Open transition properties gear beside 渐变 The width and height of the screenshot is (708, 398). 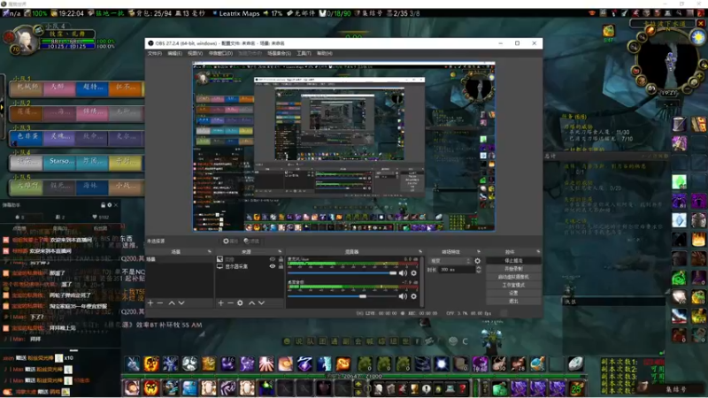pos(478,261)
